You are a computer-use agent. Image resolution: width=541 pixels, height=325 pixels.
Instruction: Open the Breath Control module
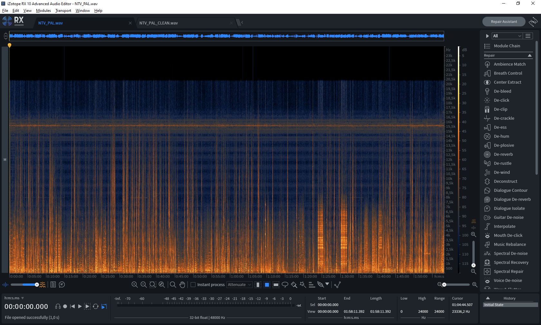click(x=509, y=73)
